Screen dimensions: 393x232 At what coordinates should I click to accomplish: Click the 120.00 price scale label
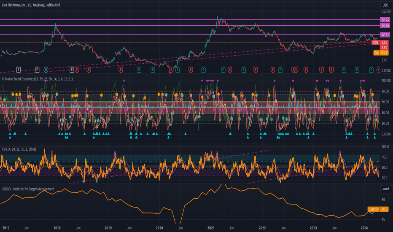[x=386, y=11]
